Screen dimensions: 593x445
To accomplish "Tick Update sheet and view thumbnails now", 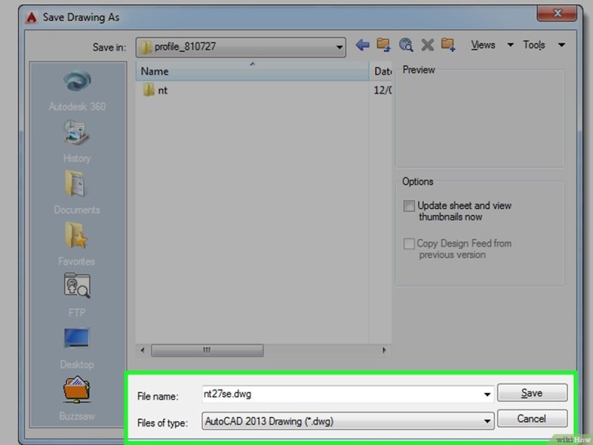I will [409, 206].
